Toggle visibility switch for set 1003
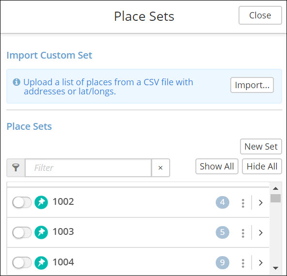 point(22,232)
